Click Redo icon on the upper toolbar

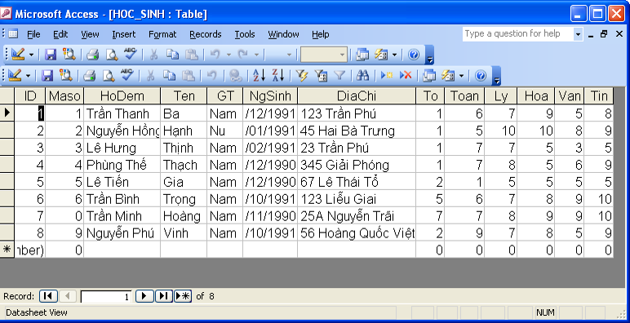click(x=242, y=54)
